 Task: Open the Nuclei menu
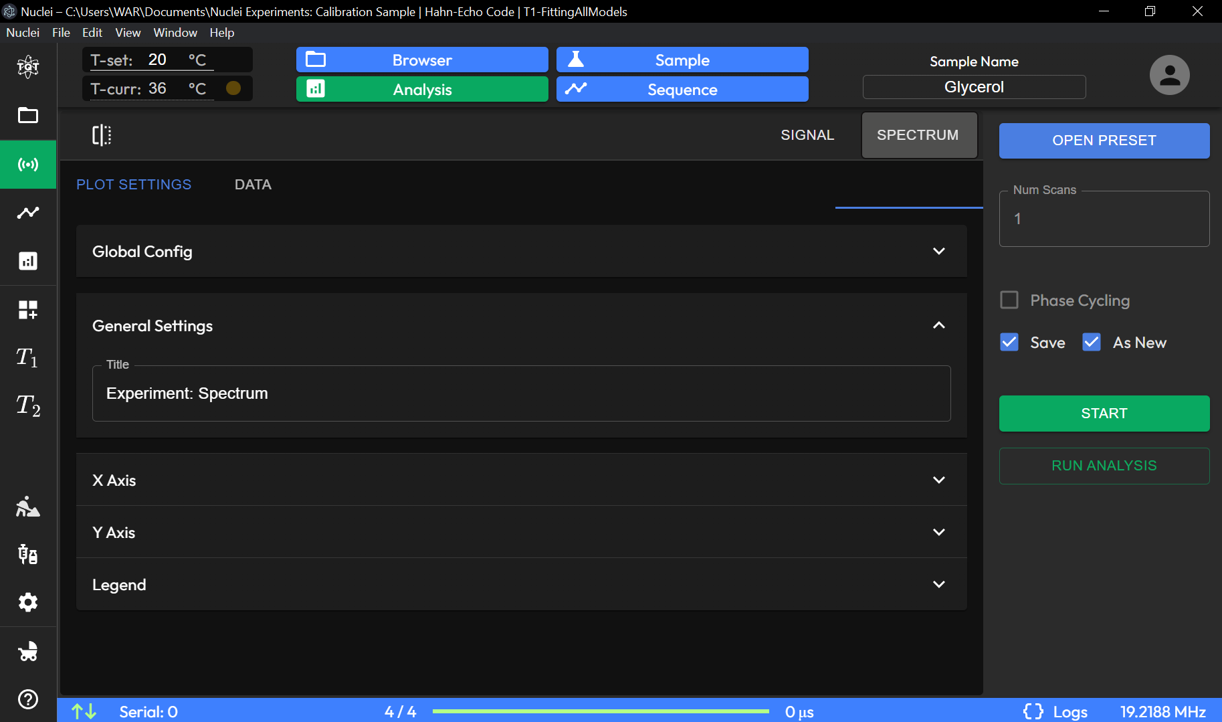[x=23, y=32]
